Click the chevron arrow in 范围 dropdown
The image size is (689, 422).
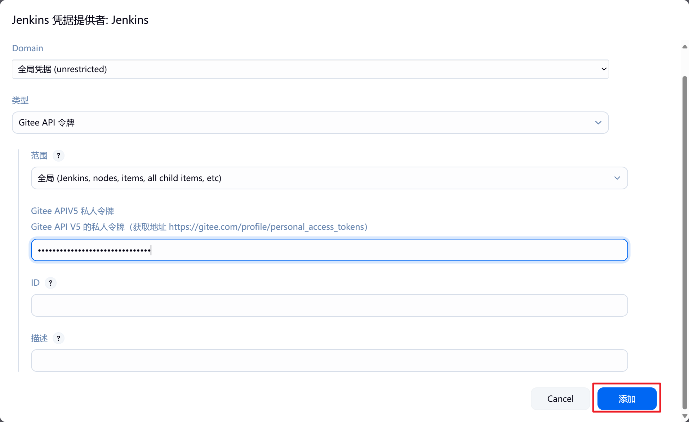coord(617,178)
